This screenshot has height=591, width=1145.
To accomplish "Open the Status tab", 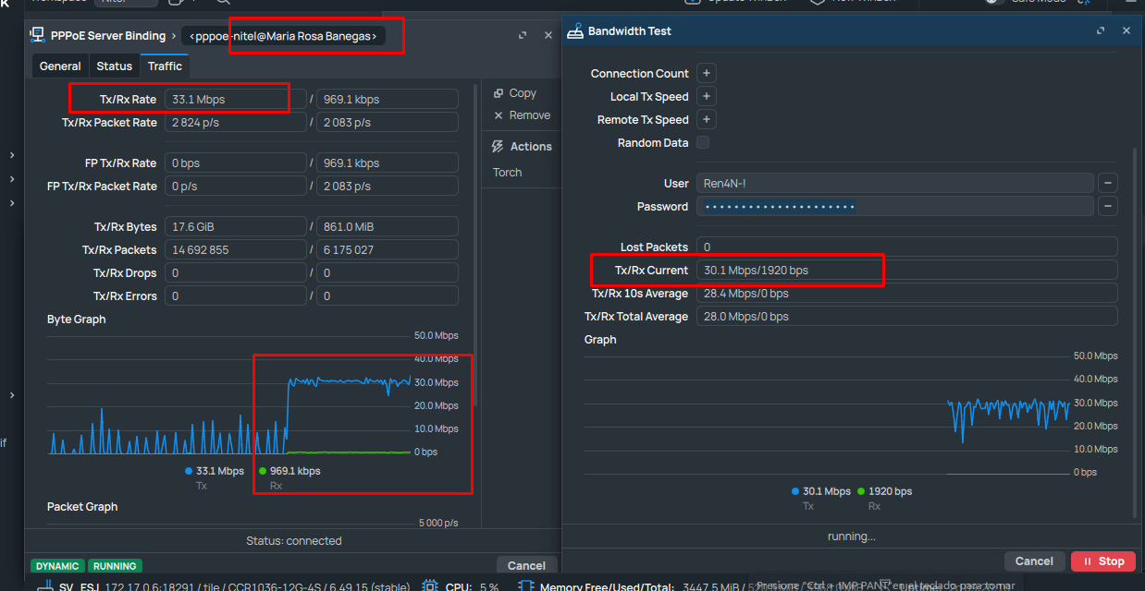I will [115, 66].
